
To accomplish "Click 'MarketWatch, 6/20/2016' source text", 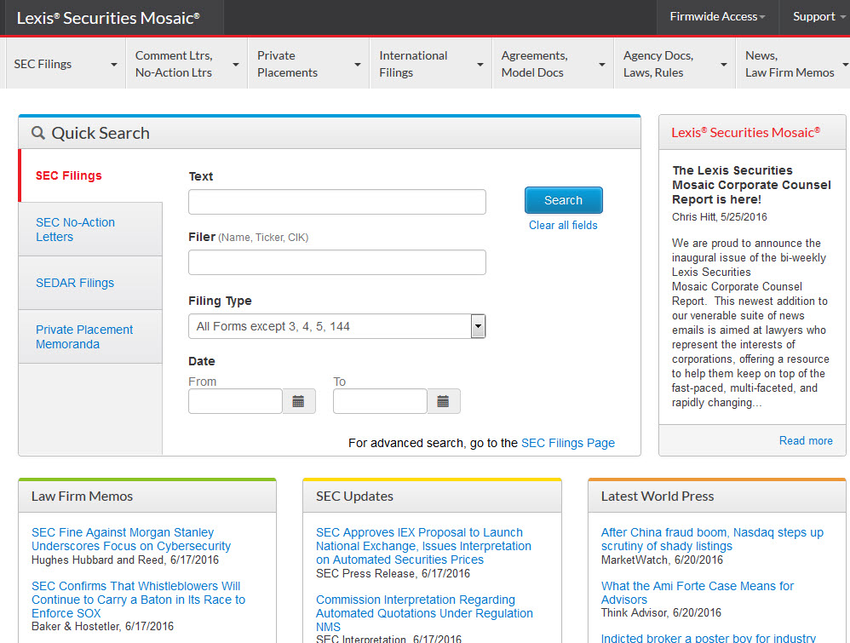I will pos(662,560).
